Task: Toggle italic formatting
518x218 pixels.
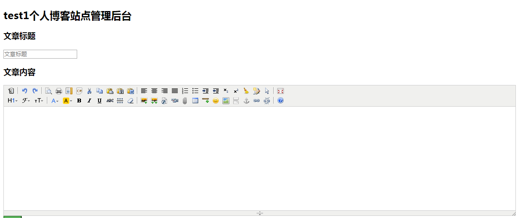Action: click(90, 101)
